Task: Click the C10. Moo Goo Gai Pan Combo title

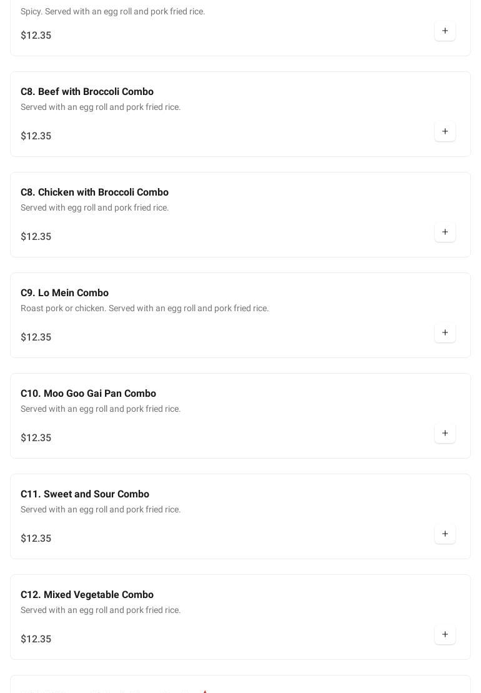Action: pos(88,394)
